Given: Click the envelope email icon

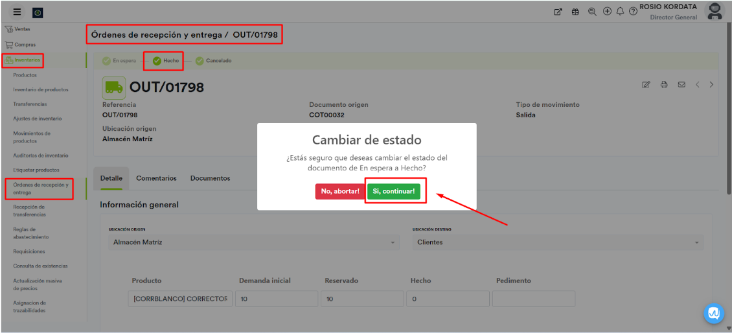Looking at the screenshot, I should tap(681, 85).
